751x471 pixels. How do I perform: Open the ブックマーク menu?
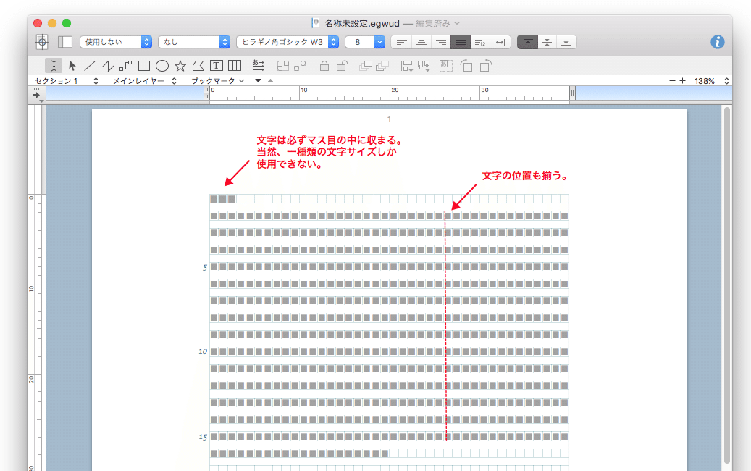click(x=218, y=81)
